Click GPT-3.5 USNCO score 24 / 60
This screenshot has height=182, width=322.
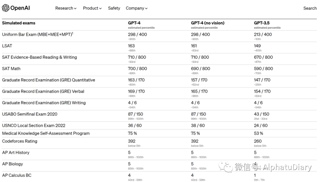(x=261, y=126)
